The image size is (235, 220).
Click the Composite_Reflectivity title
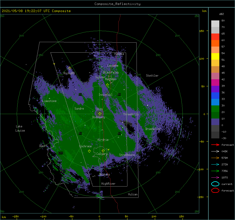pyautogui.click(x=118, y=4)
